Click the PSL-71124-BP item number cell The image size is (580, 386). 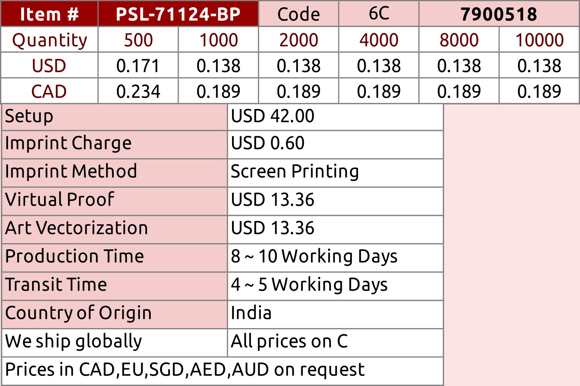tap(178, 14)
